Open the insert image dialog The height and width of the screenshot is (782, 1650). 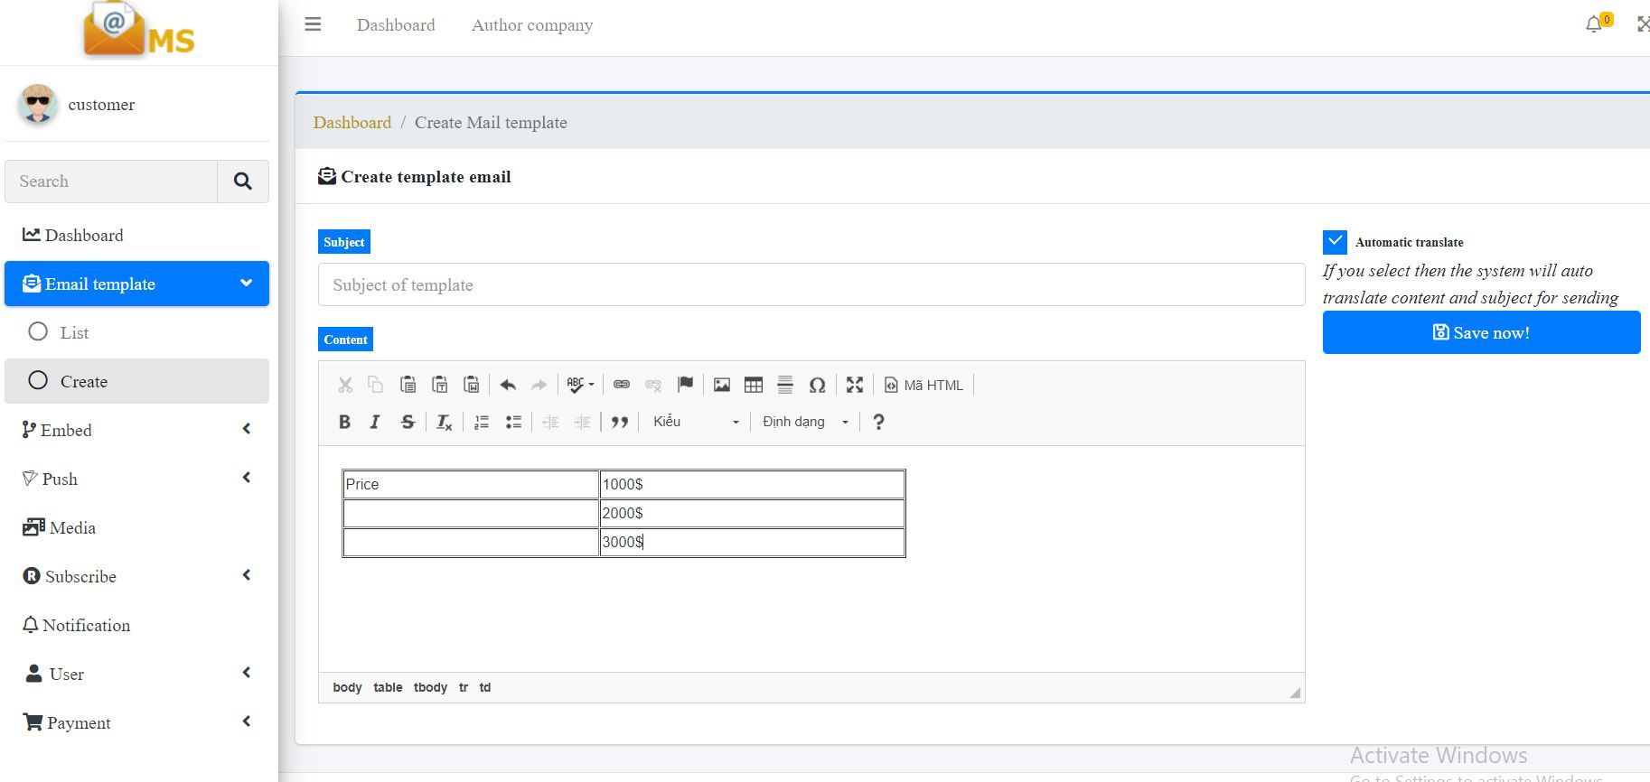click(721, 385)
